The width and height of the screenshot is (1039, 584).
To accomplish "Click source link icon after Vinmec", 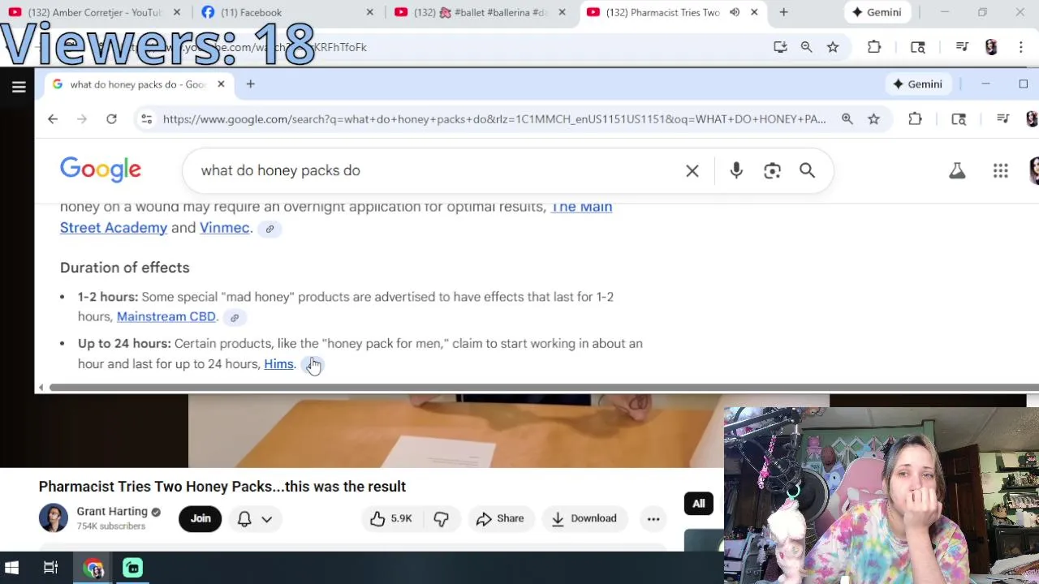I will pyautogui.click(x=269, y=229).
